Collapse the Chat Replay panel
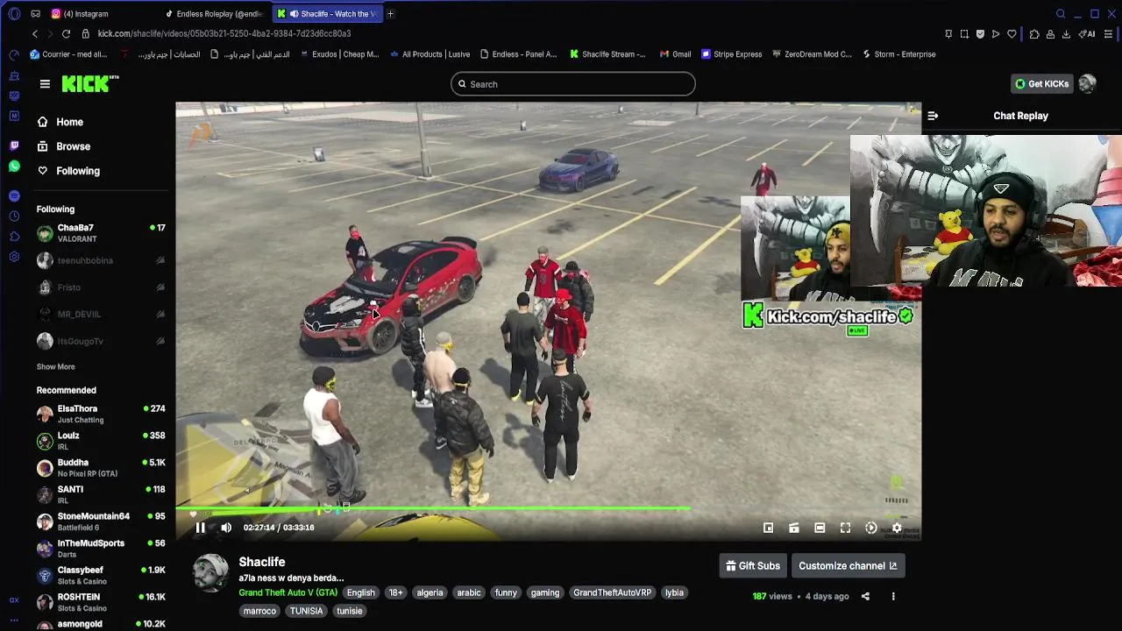This screenshot has width=1122, height=631. coord(933,116)
